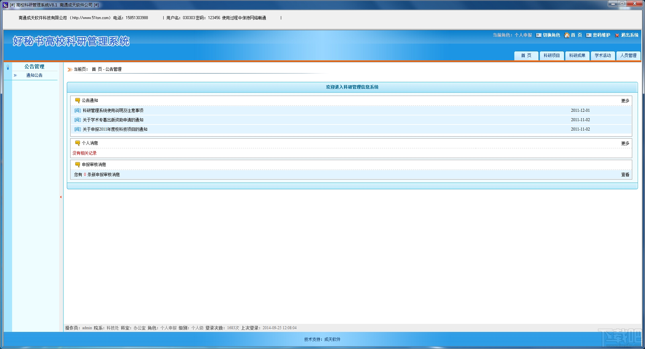Go to the 学术活动 tab
This screenshot has height=349, width=645.
pos(603,56)
